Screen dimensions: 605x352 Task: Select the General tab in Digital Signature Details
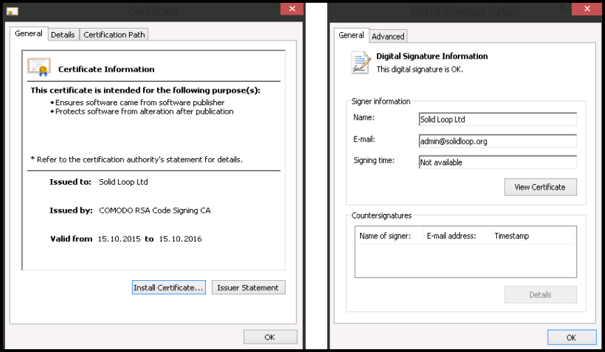click(351, 35)
